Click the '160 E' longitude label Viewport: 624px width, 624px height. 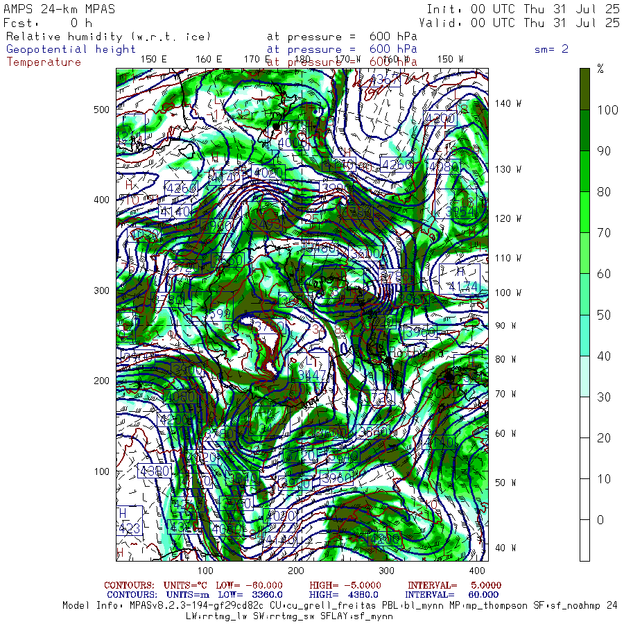coord(209,60)
